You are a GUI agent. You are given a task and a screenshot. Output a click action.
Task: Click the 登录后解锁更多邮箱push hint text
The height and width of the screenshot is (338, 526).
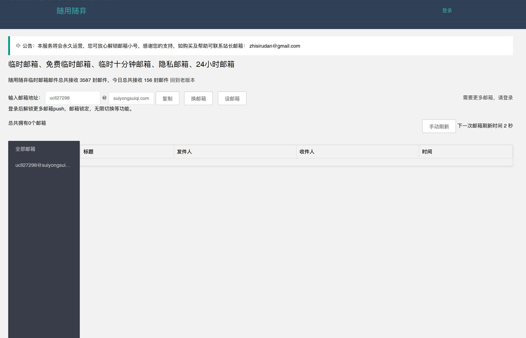click(71, 108)
